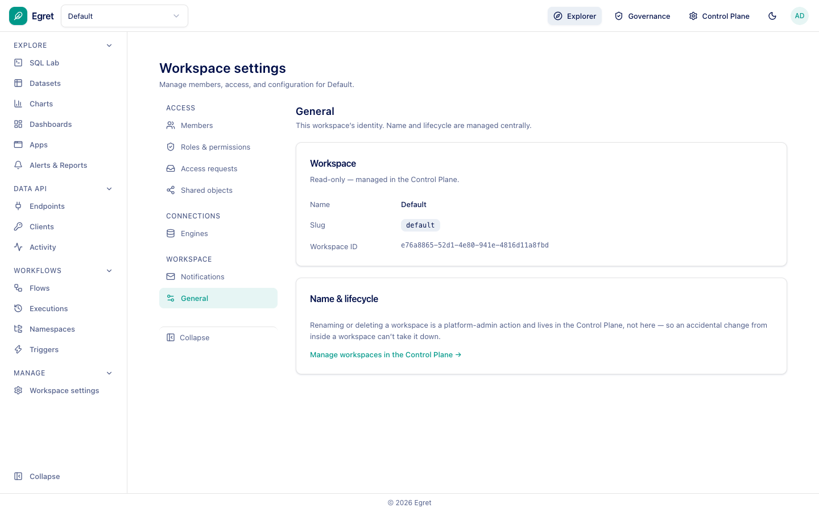Switch to the Control Plane top tab
This screenshot has height=512, width=819.
[719, 16]
